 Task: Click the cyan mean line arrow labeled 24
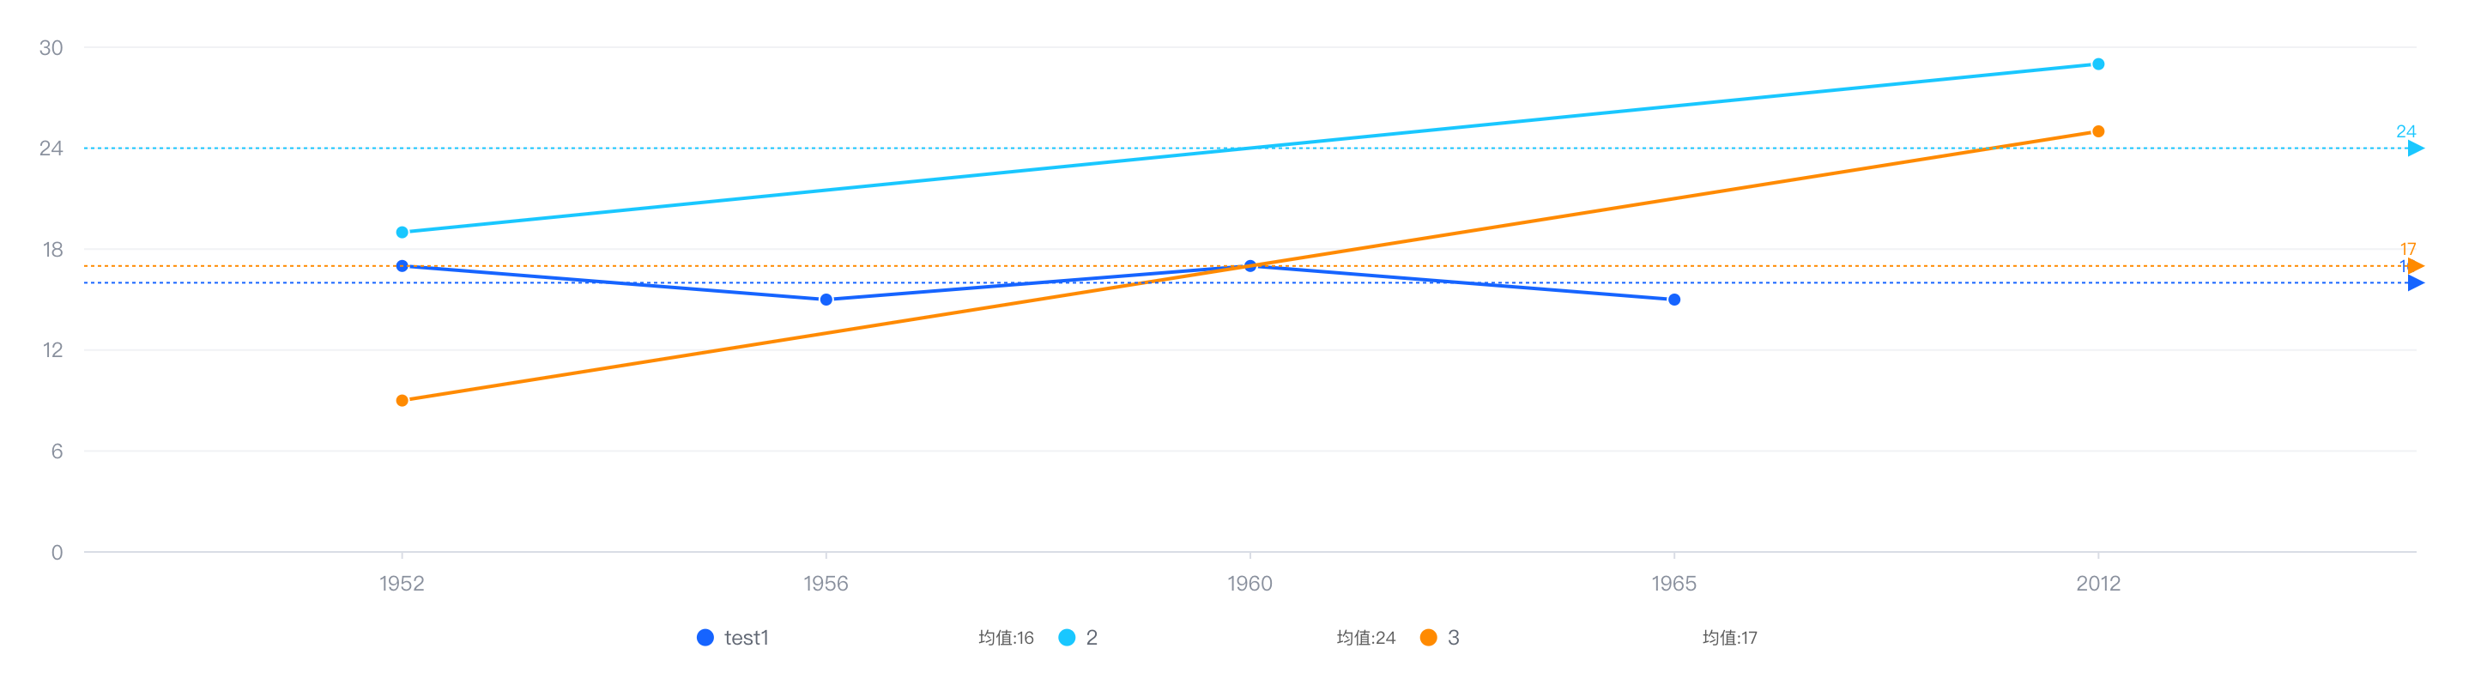pos(2416,148)
